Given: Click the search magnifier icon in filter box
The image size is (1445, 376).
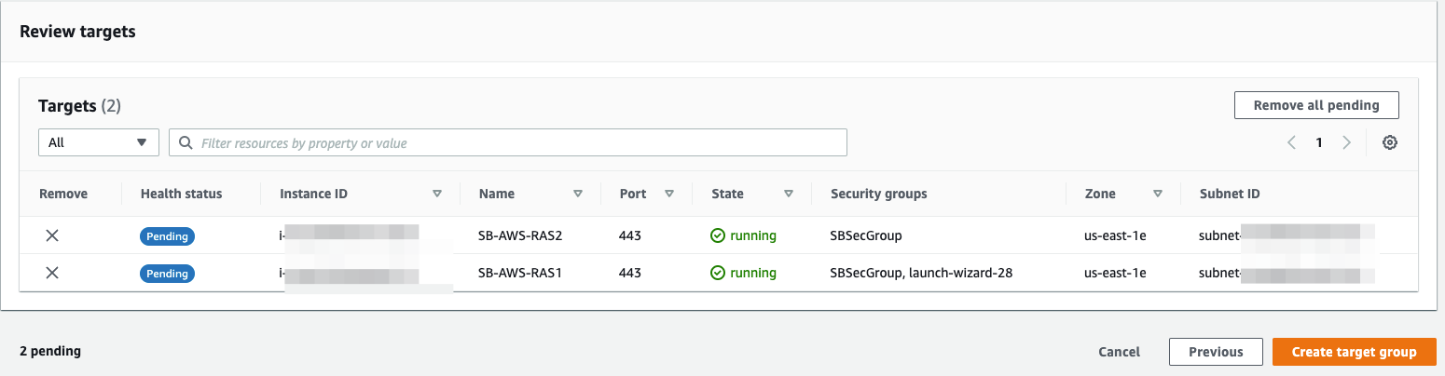Looking at the screenshot, I should click(x=186, y=143).
